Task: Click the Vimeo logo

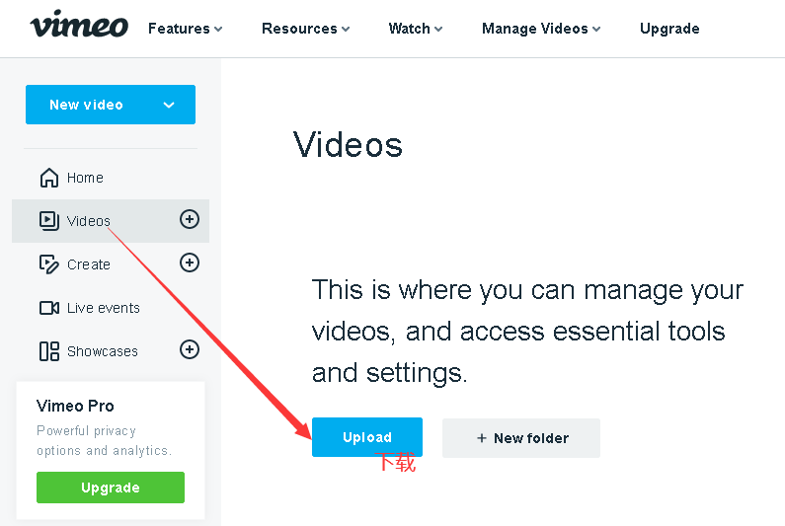Action: (79, 25)
